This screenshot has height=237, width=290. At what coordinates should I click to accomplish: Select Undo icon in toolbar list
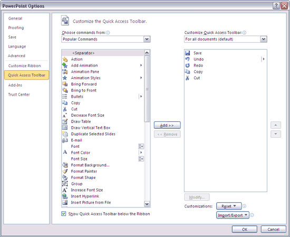(x=188, y=59)
